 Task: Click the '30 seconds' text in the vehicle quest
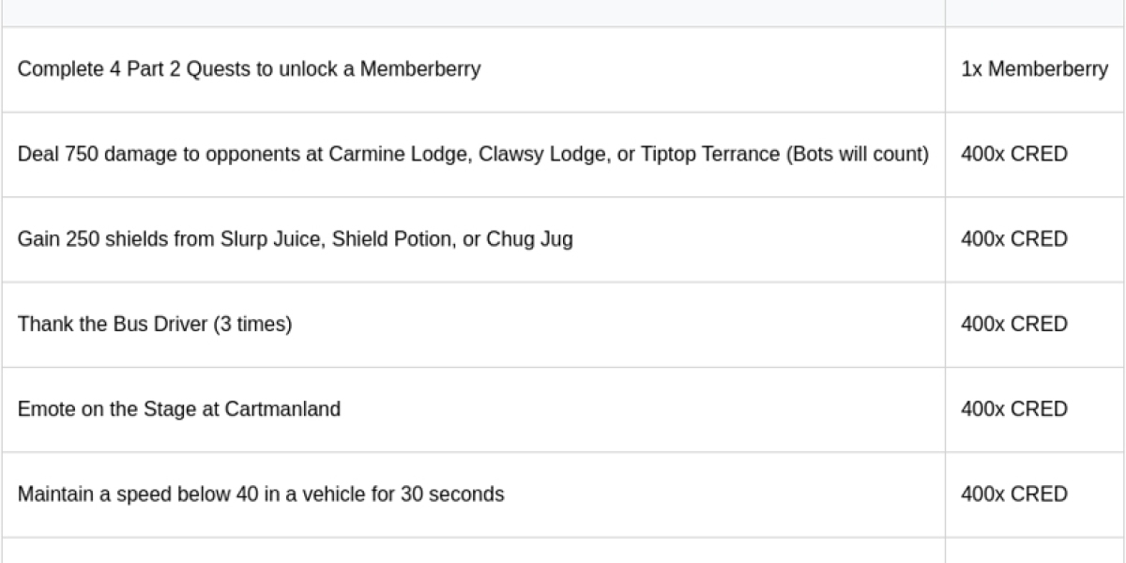[x=452, y=494]
